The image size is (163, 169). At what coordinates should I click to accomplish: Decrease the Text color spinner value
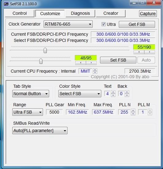[x=113, y=95]
